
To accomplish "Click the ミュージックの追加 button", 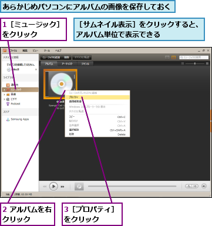I will [51, 58].
